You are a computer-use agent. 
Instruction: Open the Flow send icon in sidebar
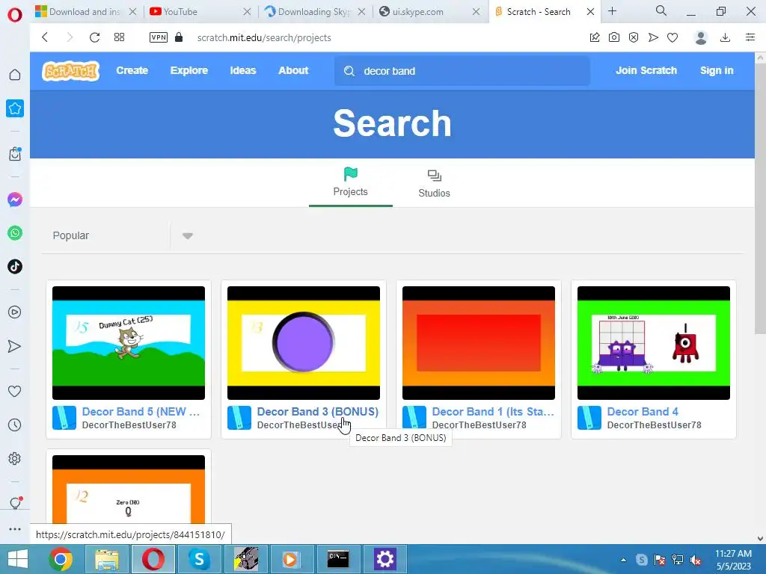(x=15, y=346)
